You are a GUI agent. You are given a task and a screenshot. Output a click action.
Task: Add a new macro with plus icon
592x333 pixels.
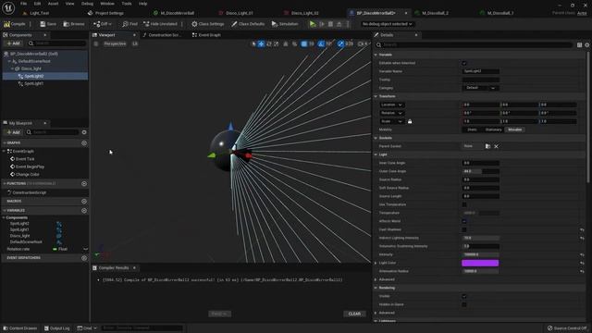tap(84, 202)
